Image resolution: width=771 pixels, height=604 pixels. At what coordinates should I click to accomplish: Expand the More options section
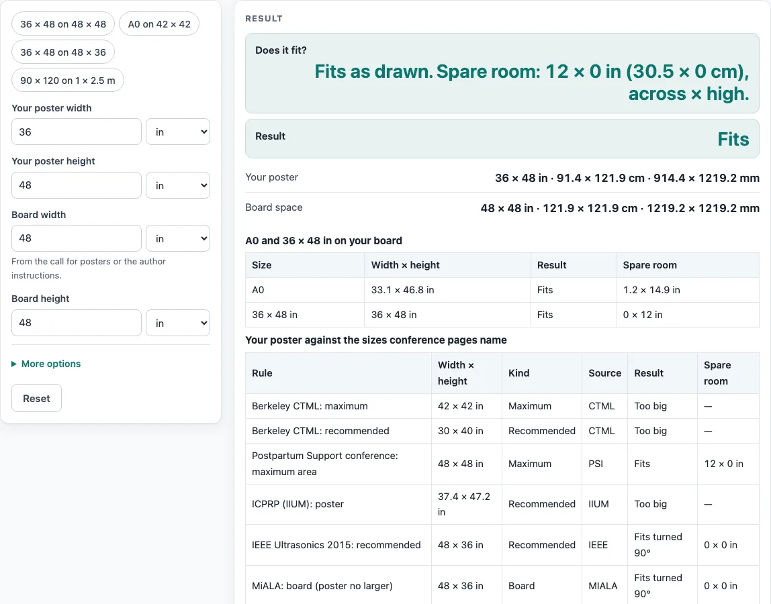(x=46, y=364)
